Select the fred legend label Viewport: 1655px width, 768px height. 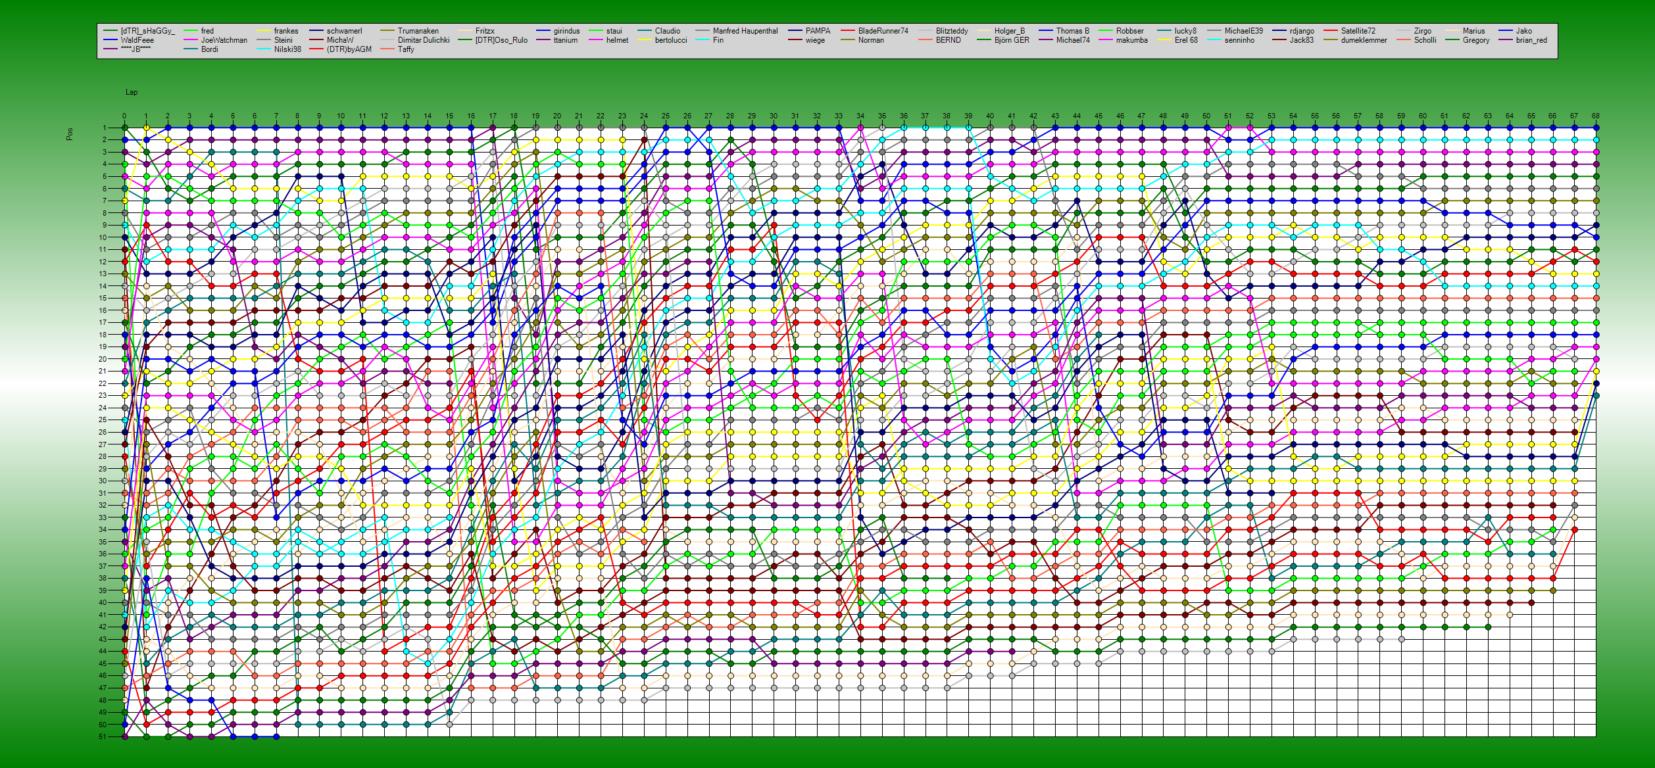tap(207, 31)
